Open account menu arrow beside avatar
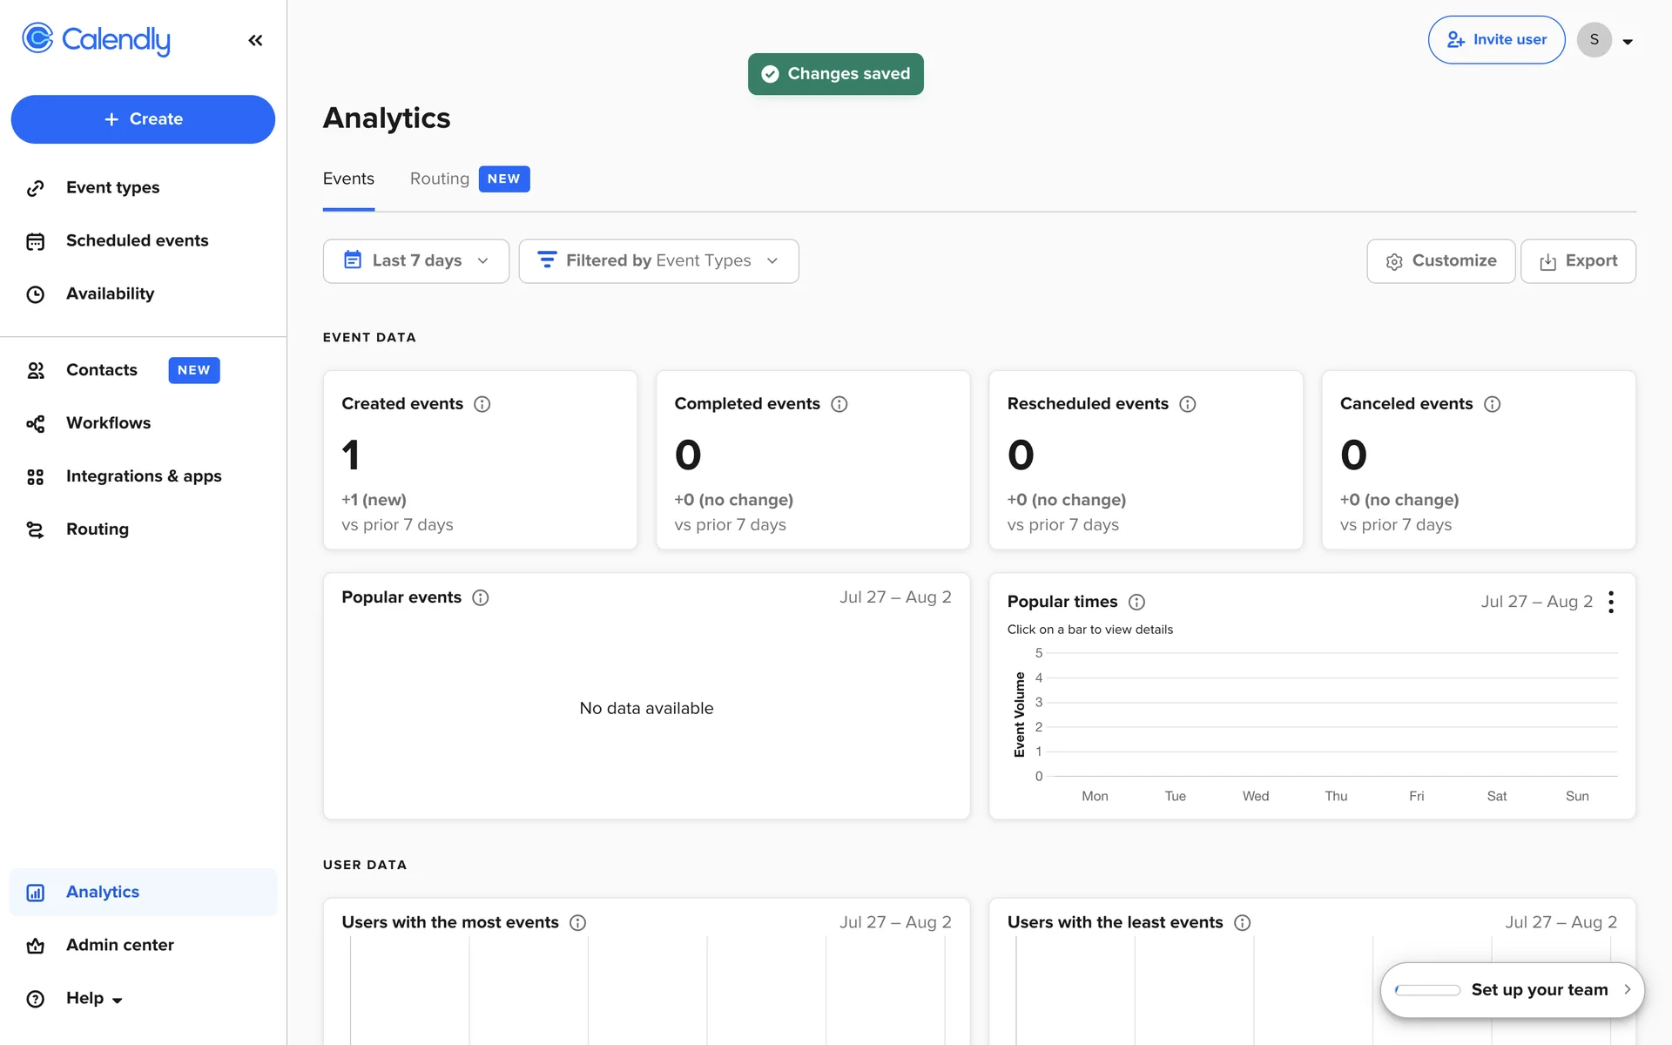 pos(1627,41)
